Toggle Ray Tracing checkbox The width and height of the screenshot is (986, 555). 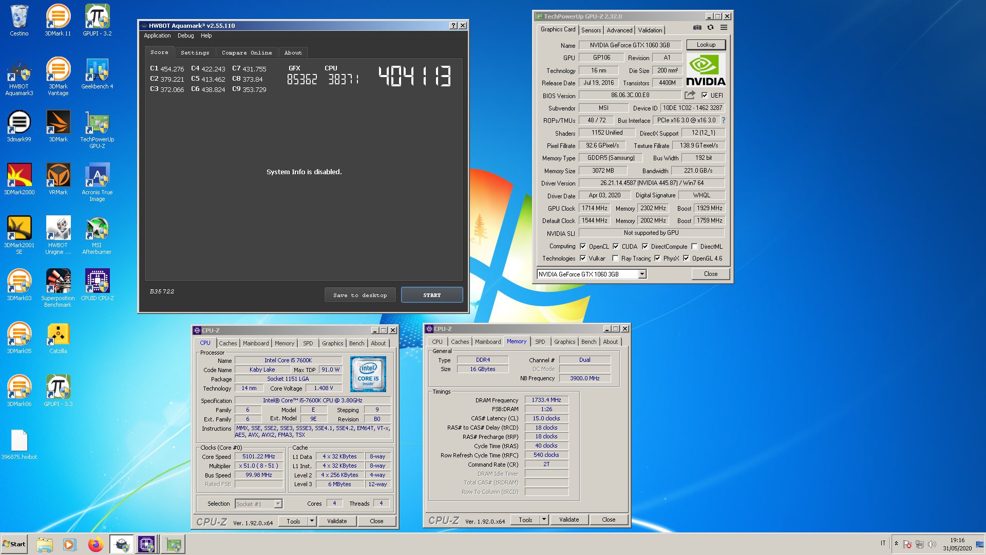pyautogui.click(x=615, y=258)
